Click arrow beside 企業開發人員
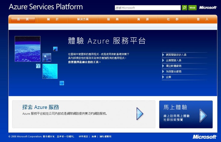 coord(163,60)
